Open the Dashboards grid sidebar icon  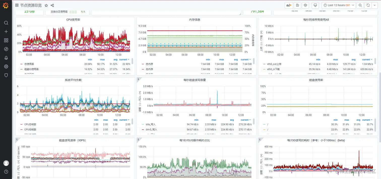6,40
